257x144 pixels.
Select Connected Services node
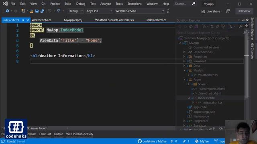coord(206,47)
